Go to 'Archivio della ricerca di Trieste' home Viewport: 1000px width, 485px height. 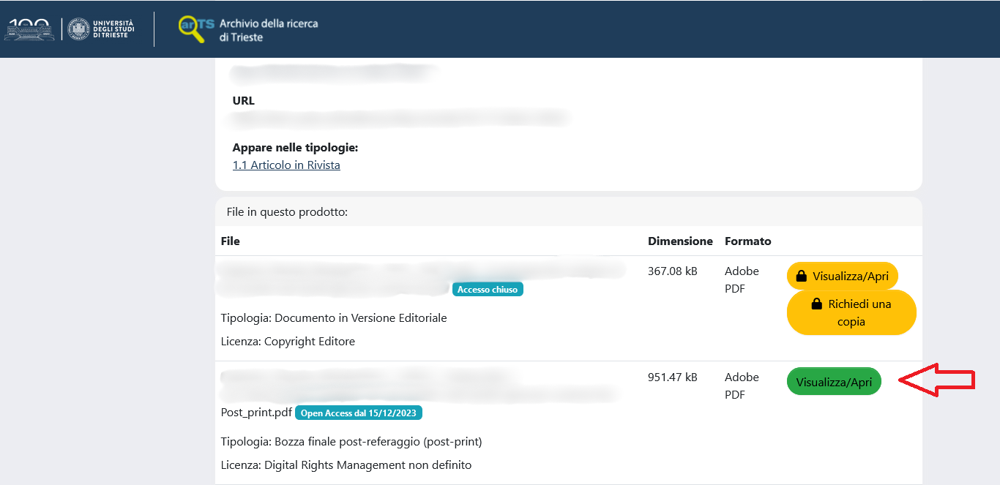point(268,30)
